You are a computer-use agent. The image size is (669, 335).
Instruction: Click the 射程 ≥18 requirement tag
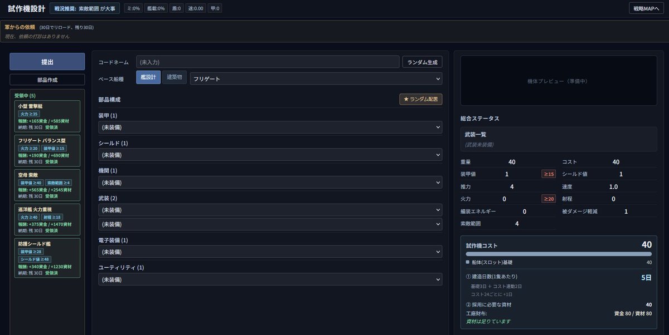coord(52,217)
